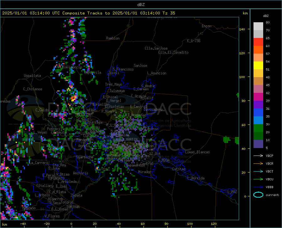This screenshot has height=228, width=282.
Task: Click the '140' tick on vertical km axis
Action: [242, 29]
